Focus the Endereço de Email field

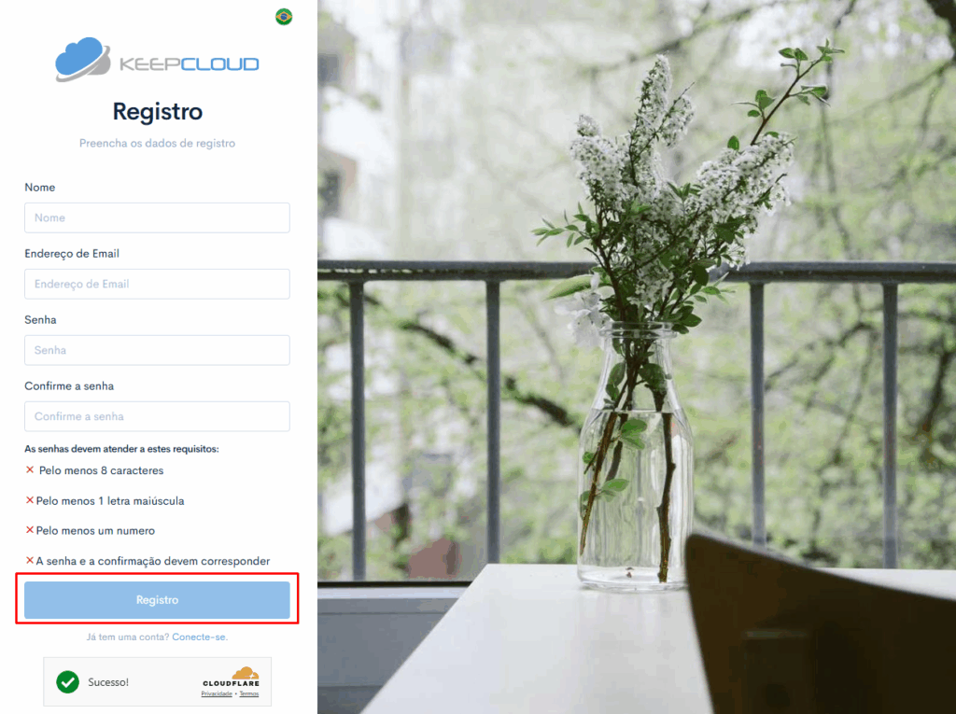(x=157, y=284)
